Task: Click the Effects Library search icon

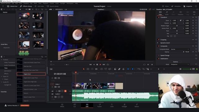Action: coord(42,57)
